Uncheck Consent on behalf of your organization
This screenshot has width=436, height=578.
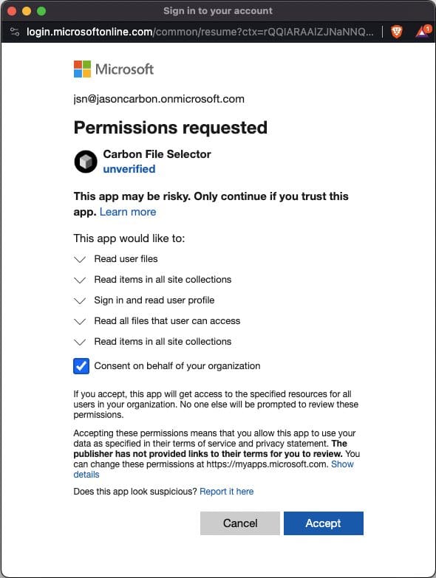click(81, 366)
